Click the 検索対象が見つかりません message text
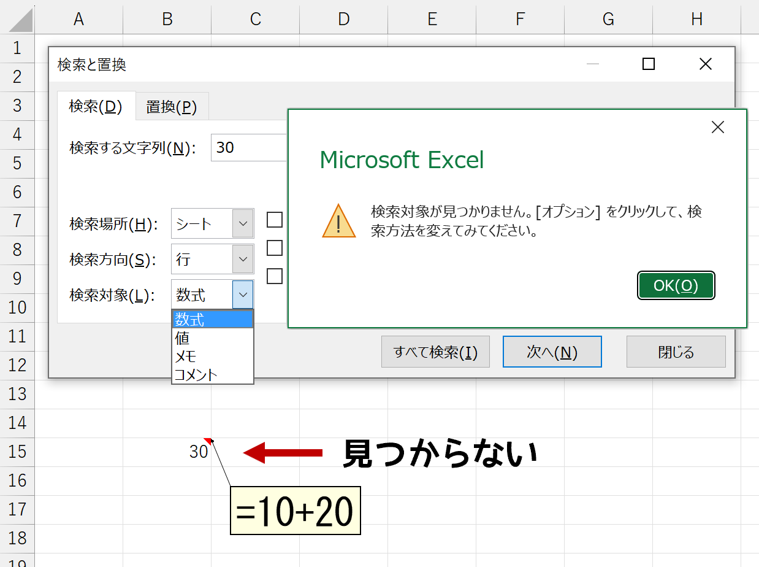759x567 pixels. [536, 222]
